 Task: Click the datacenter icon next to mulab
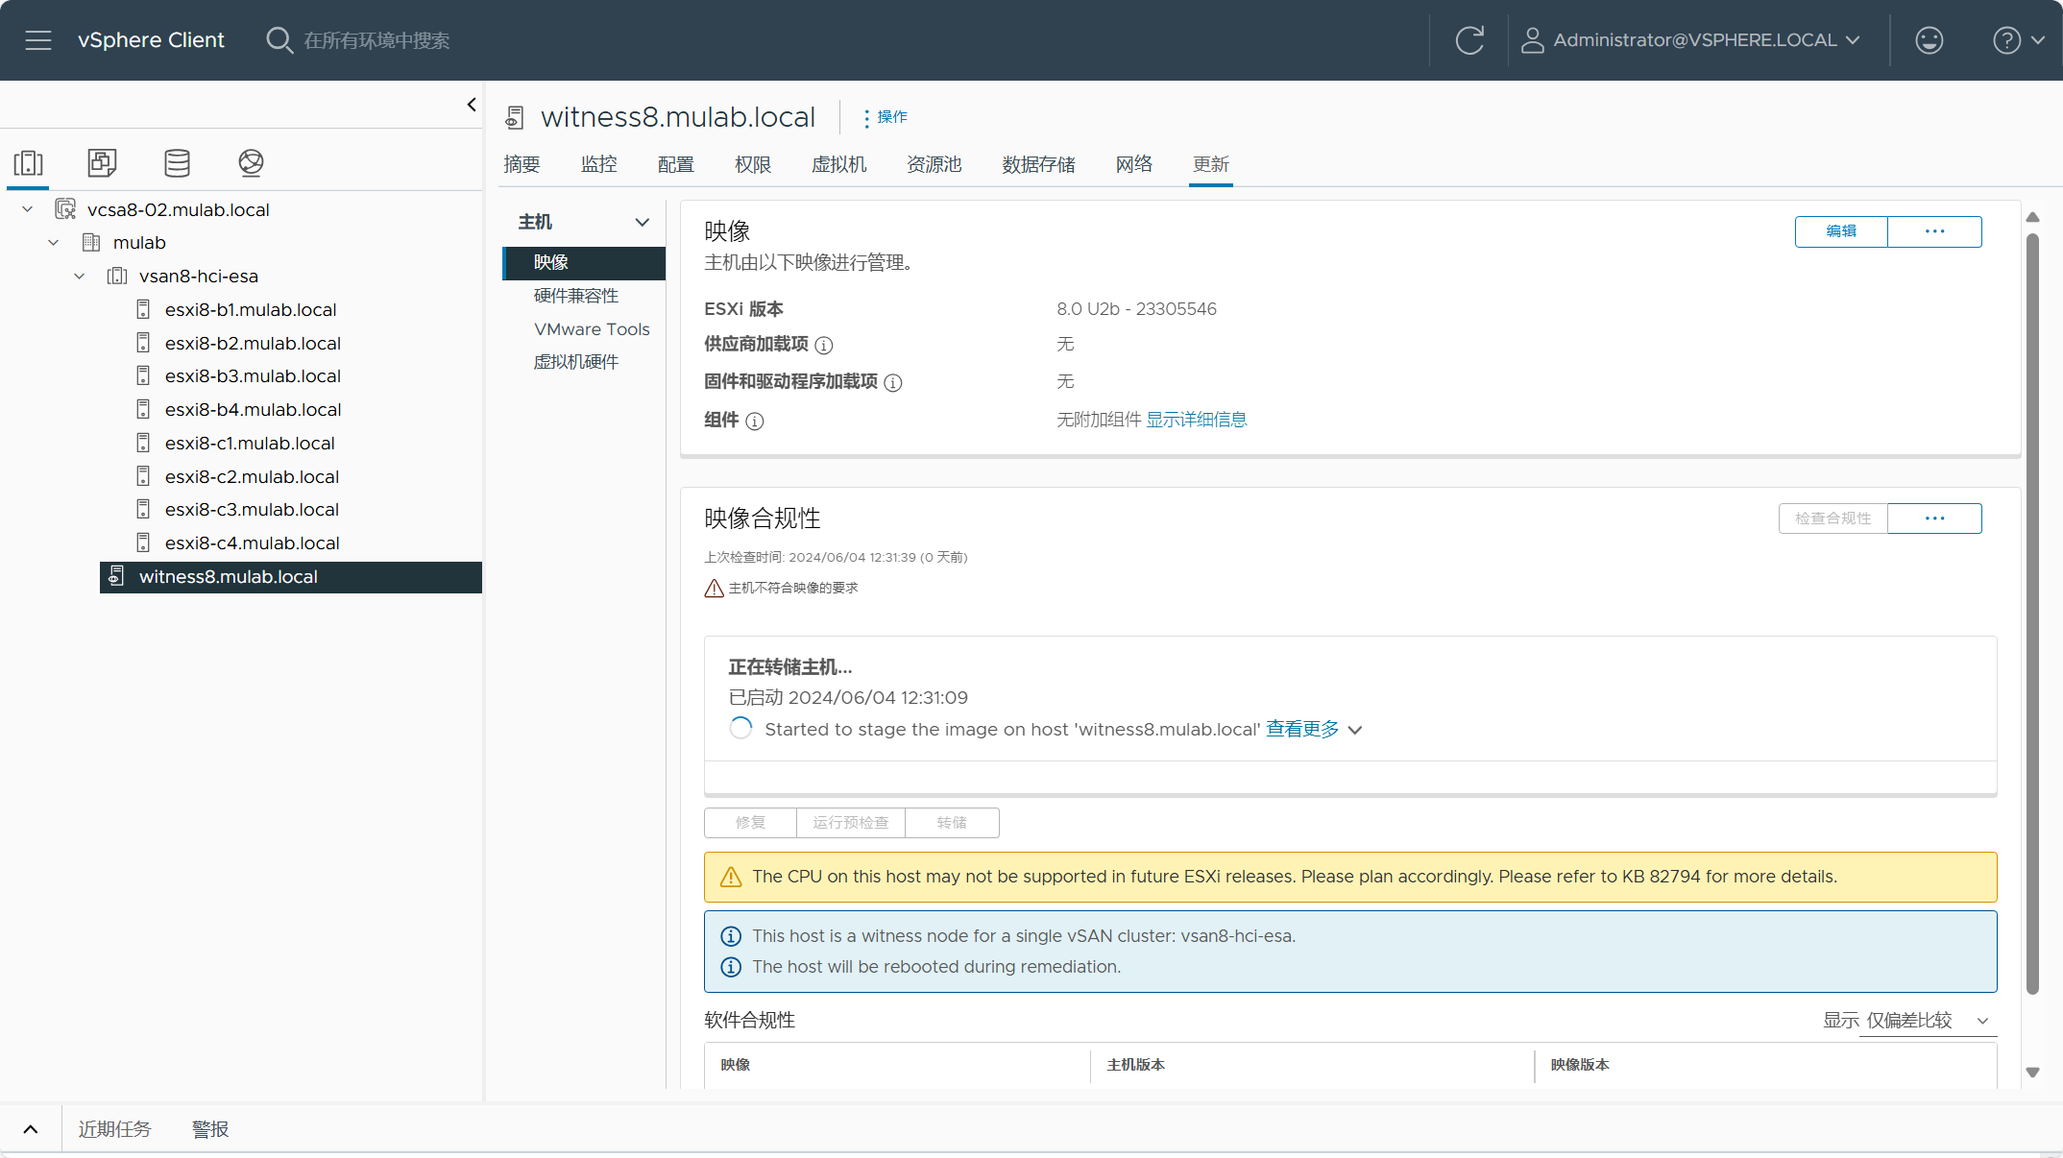pos(91,243)
